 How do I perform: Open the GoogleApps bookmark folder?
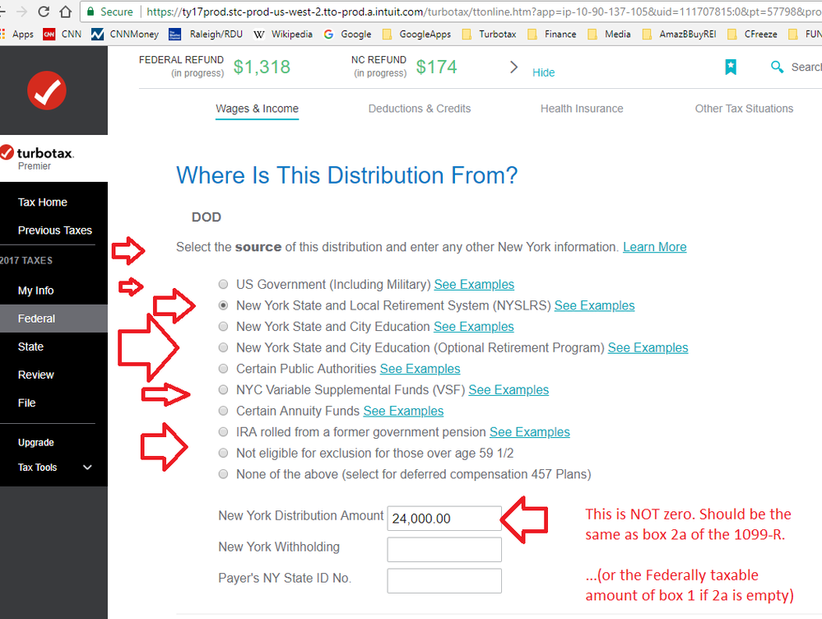417,34
